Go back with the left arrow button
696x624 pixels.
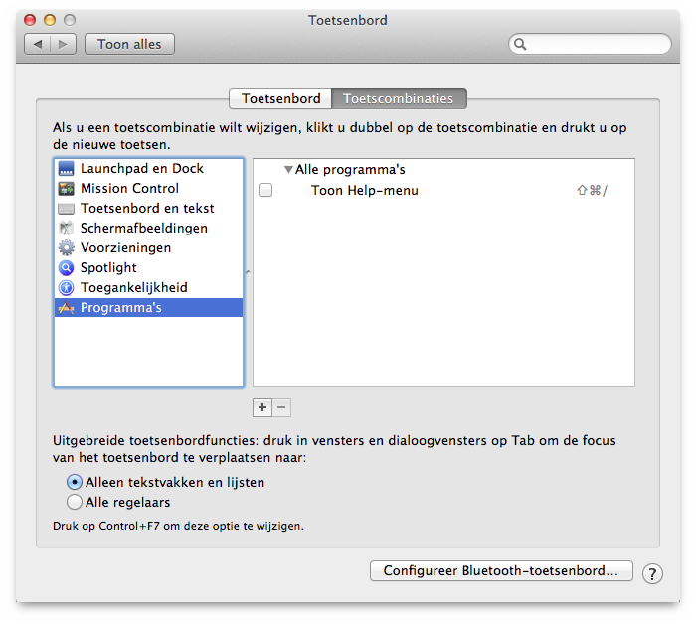point(38,44)
